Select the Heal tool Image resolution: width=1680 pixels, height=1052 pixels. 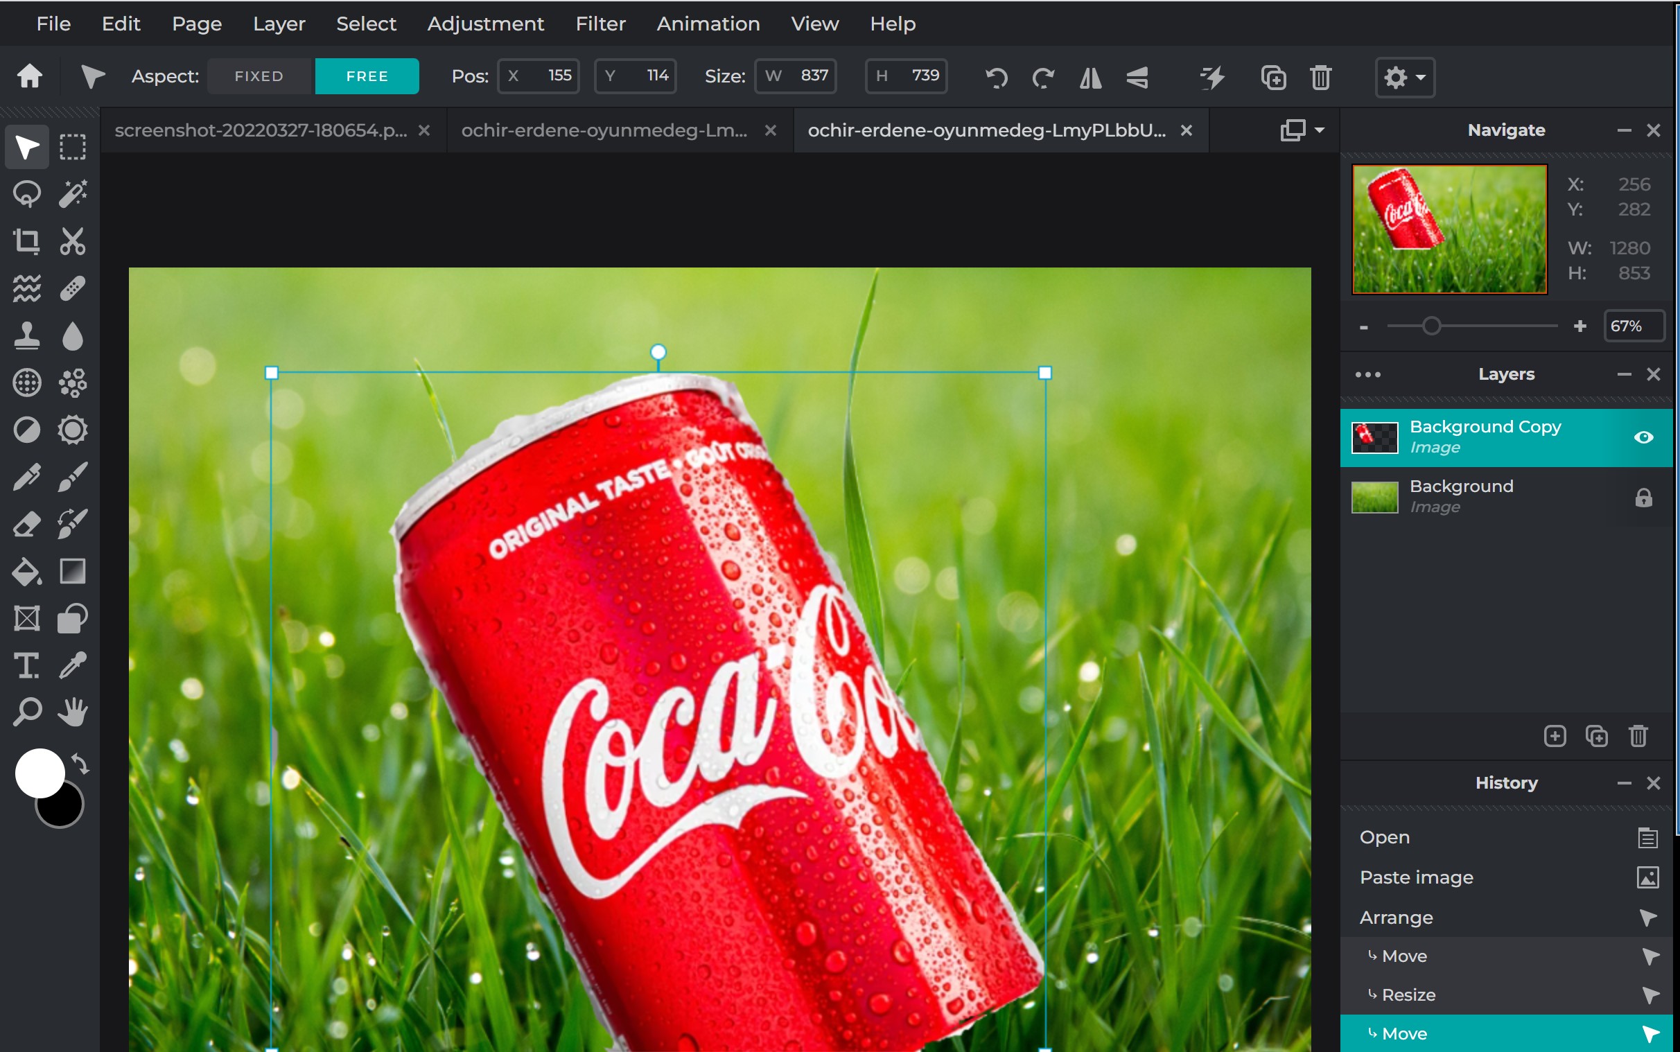(71, 288)
